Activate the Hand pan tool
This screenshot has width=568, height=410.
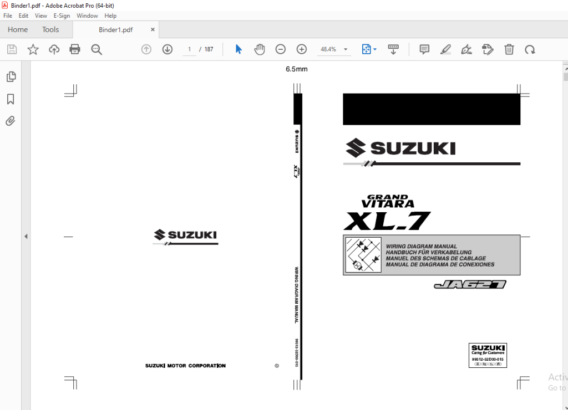260,49
